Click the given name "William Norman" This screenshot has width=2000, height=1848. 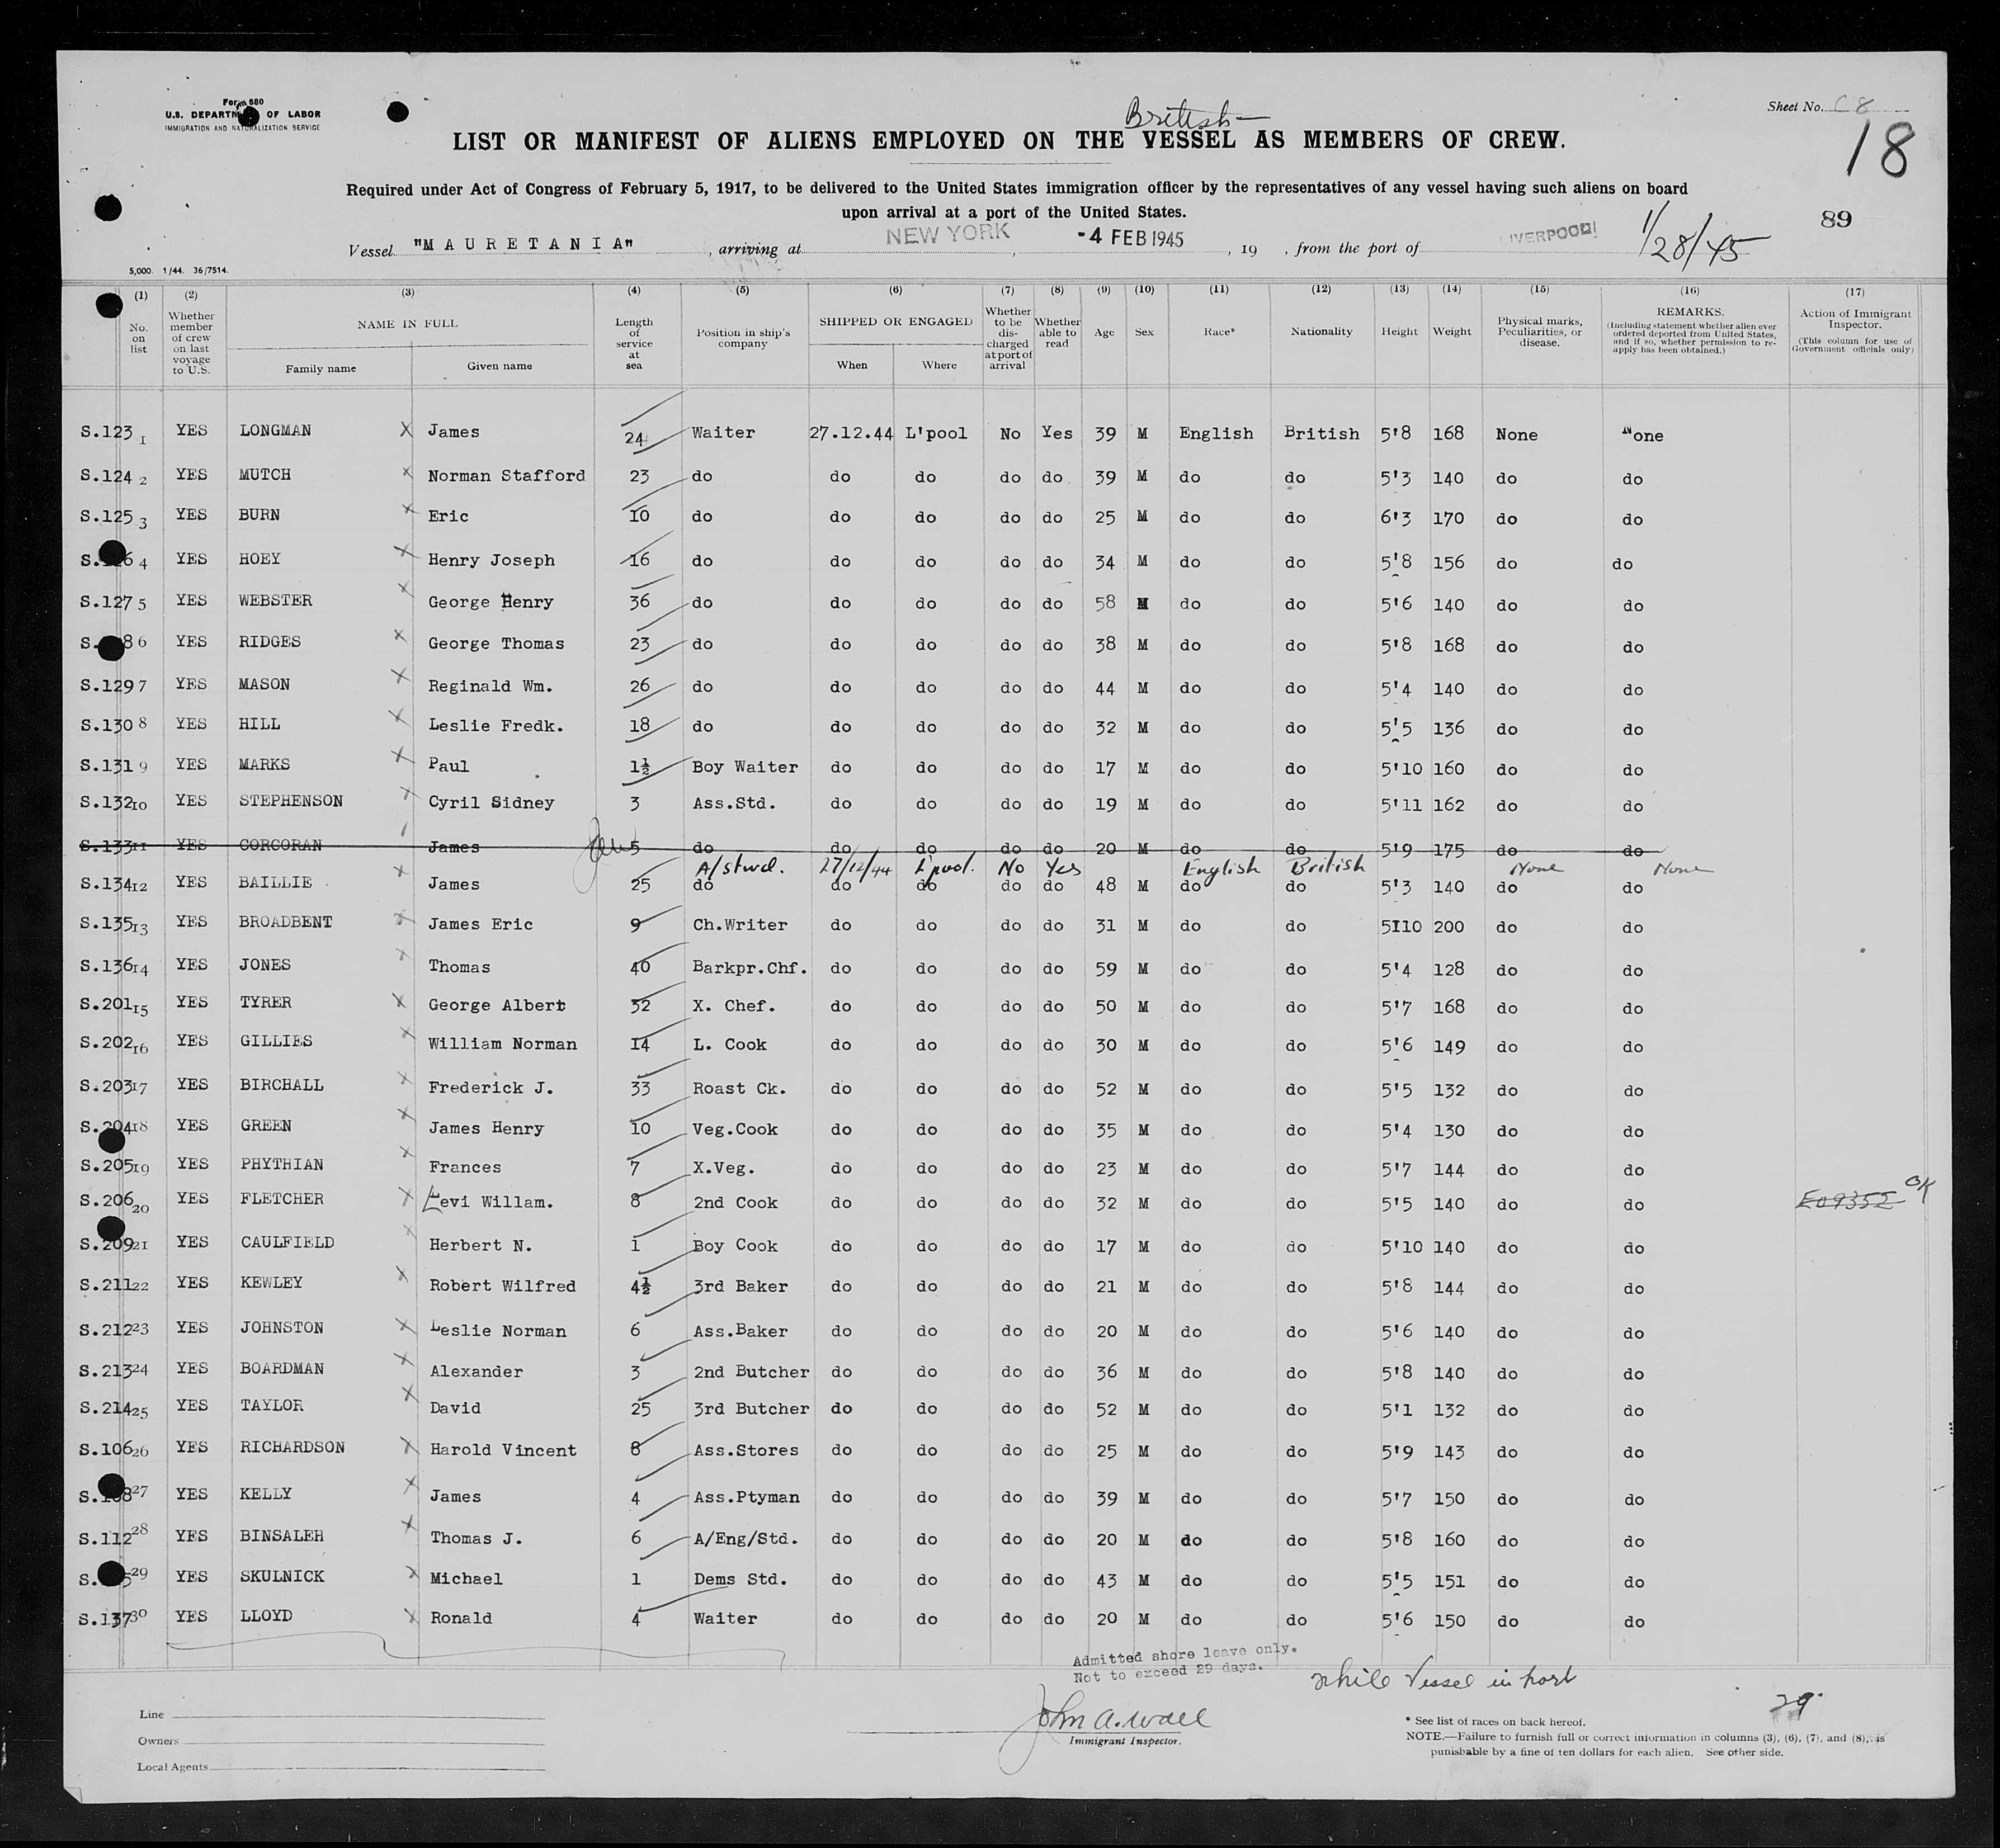502,1044
